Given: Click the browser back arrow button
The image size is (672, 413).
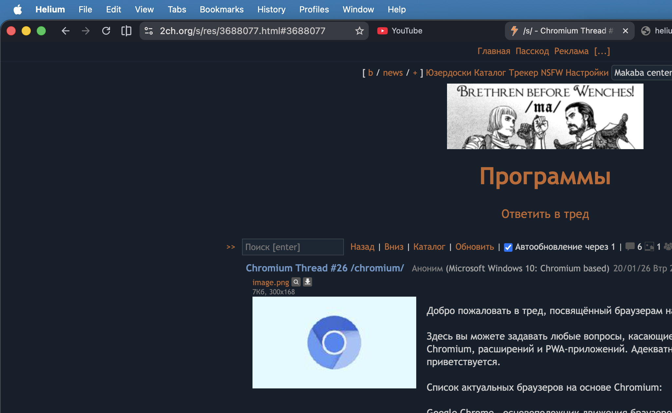Looking at the screenshot, I should [65, 31].
